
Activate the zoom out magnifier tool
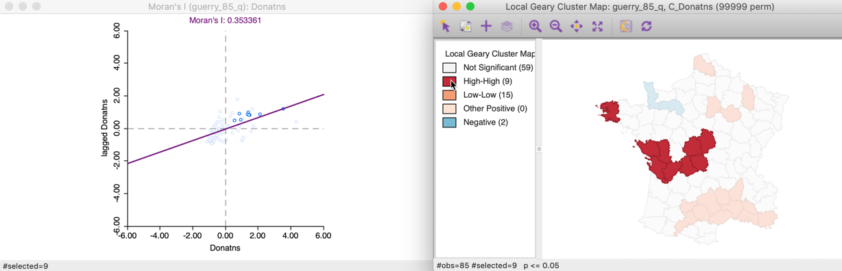point(555,26)
